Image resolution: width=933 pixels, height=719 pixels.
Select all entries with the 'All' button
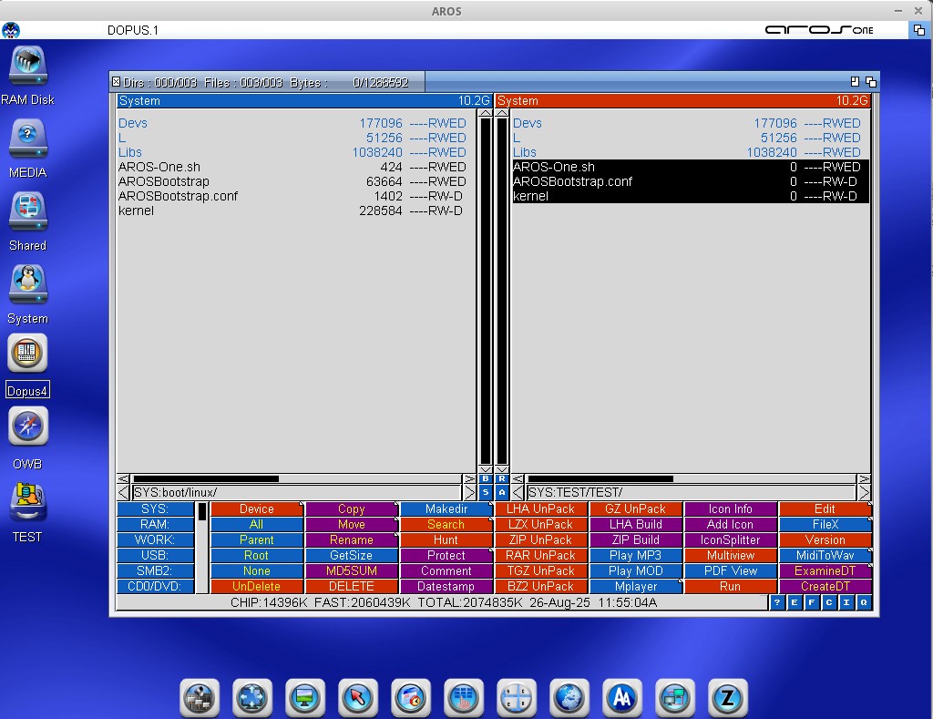(256, 525)
